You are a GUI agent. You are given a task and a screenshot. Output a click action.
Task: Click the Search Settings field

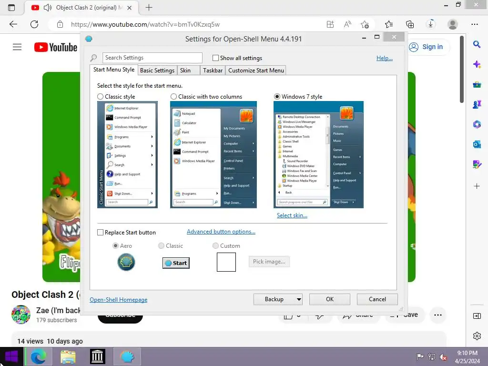(152, 58)
